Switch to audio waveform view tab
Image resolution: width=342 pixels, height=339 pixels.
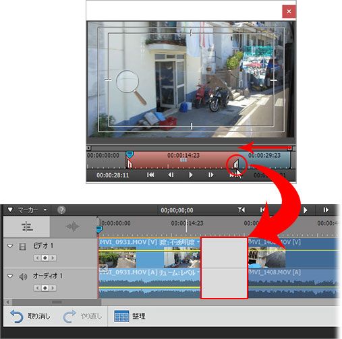[x=73, y=226]
